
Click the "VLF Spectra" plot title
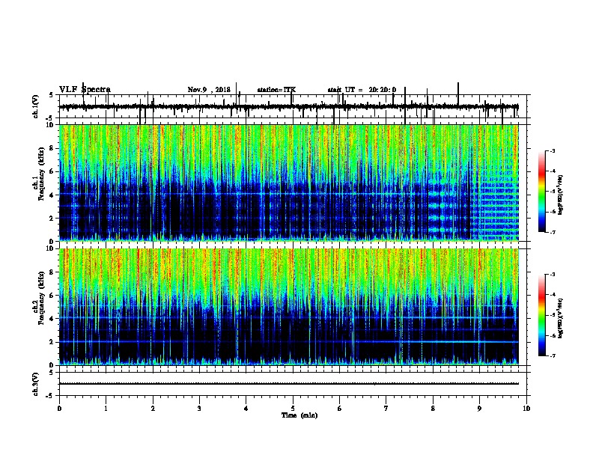click(x=85, y=89)
